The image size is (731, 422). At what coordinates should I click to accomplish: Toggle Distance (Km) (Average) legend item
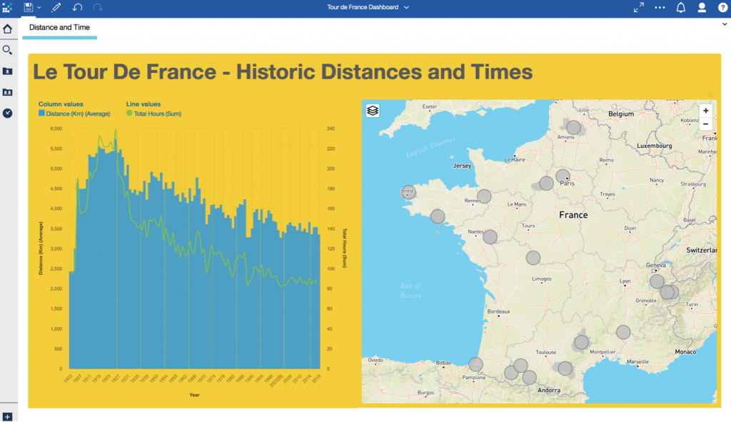coord(74,114)
